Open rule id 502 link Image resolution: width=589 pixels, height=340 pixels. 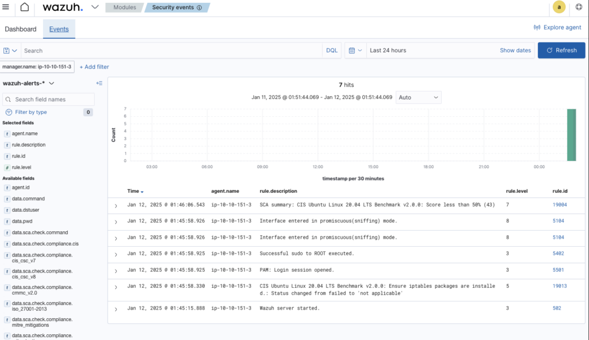coord(557,308)
